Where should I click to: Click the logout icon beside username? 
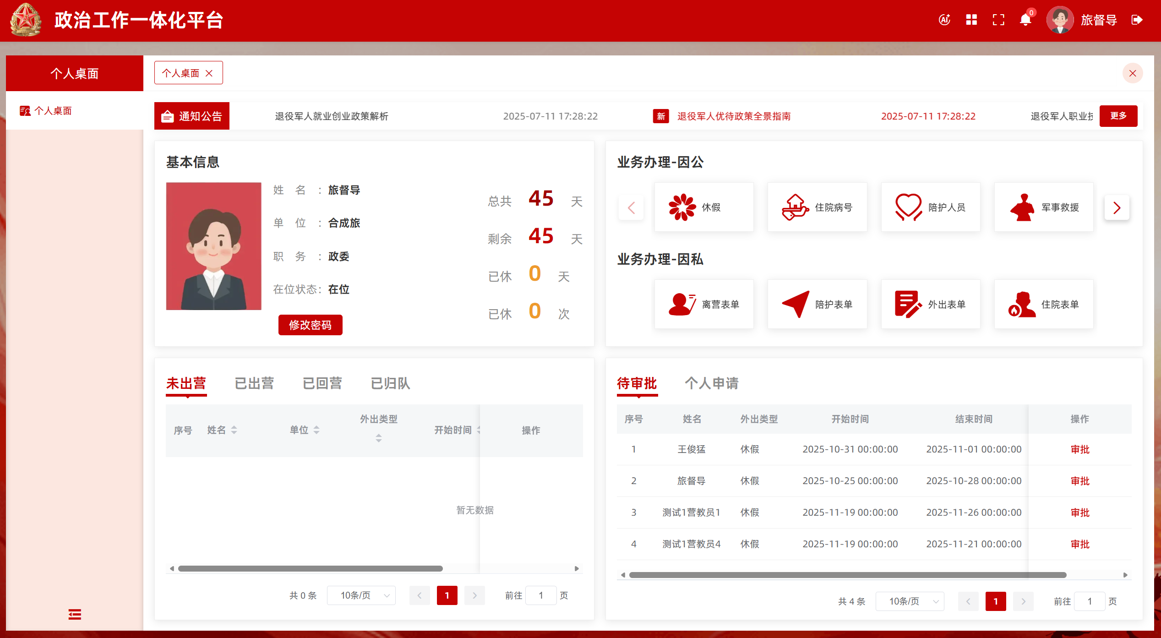(1137, 20)
